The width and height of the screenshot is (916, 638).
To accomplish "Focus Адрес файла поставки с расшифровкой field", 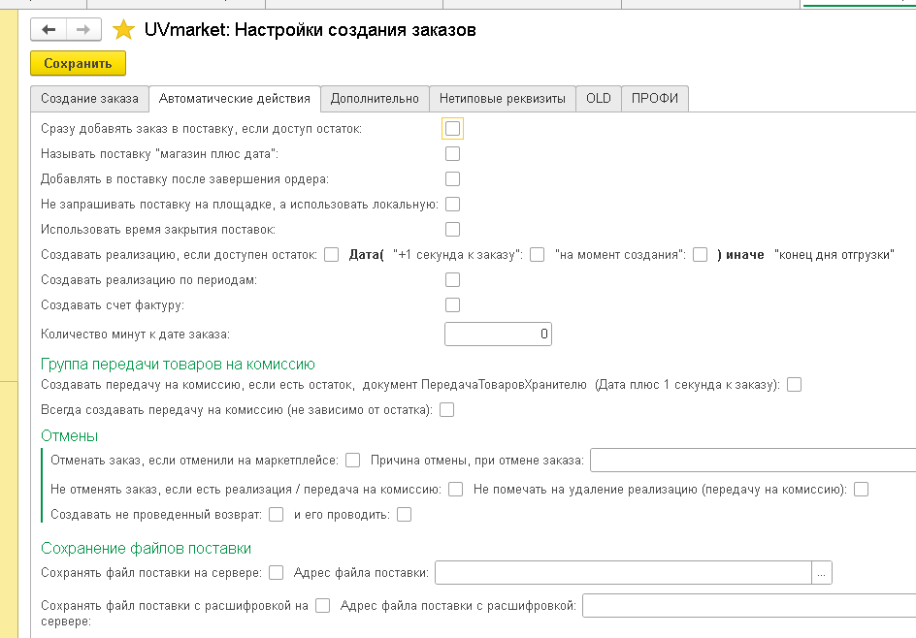I will [x=749, y=606].
